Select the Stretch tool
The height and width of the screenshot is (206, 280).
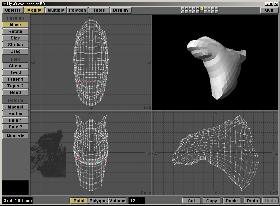point(15,45)
